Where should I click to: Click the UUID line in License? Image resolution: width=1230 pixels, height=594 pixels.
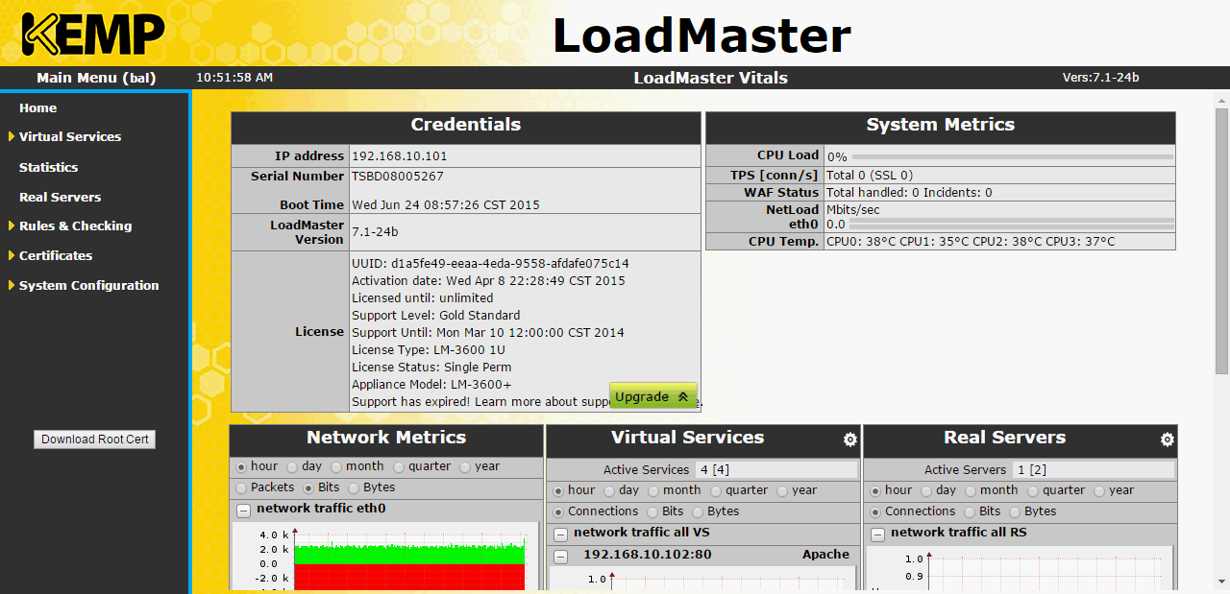(490, 264)
